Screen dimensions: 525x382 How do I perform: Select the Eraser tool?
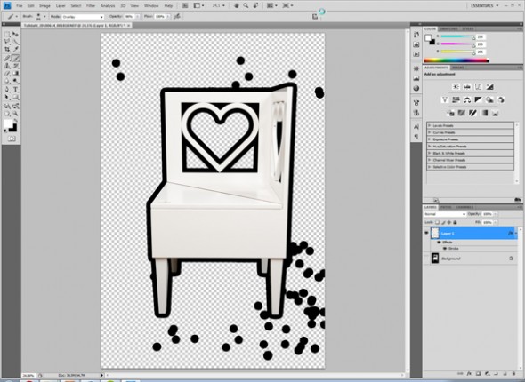(7, 73)
